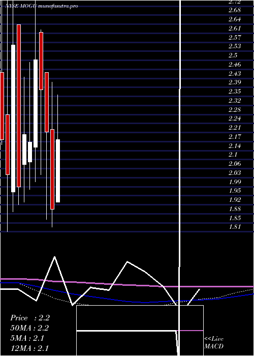
Task: Click the 2.14 price axis label
Action: coord(235,146)
